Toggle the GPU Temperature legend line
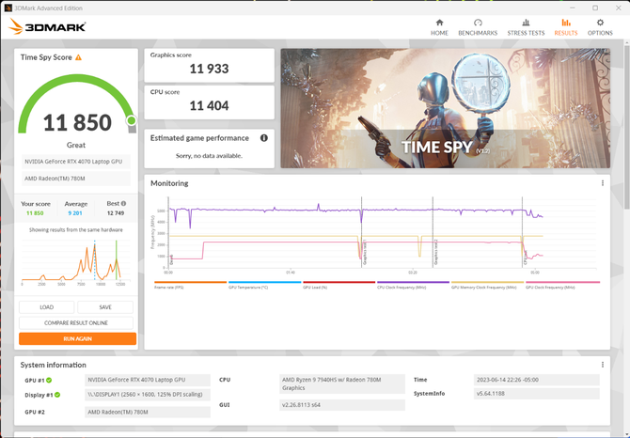This screenshot has width=630, height=438. (x=264, y=285)
